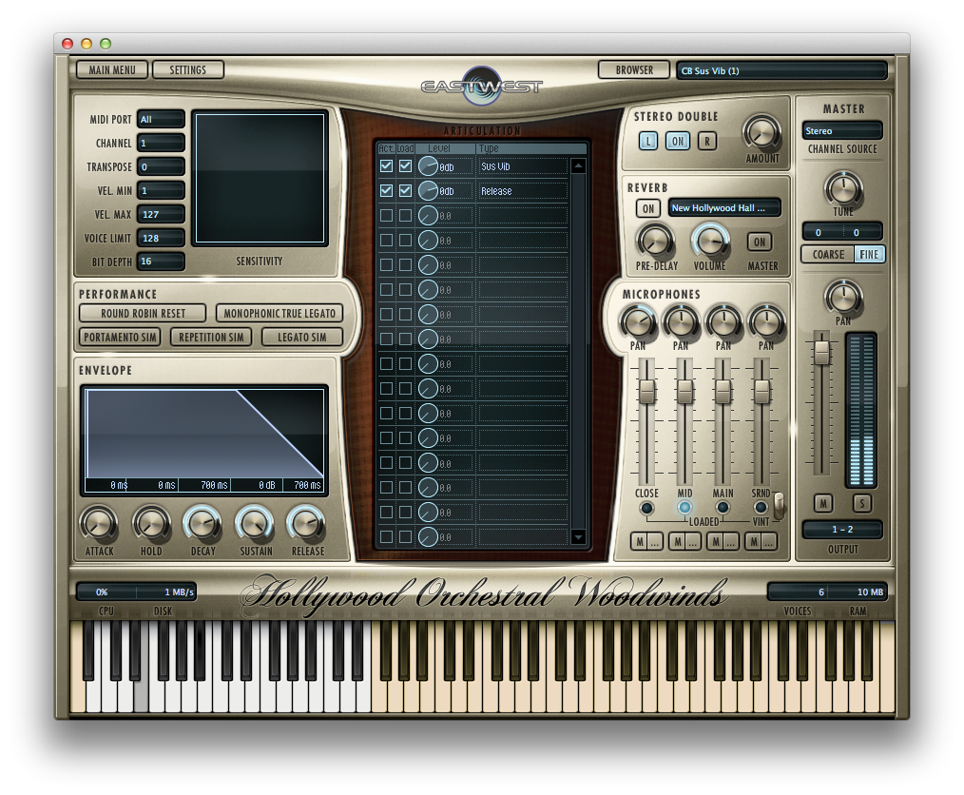
Task: Open the MIDI Port dropdown
Action: point(161,119)
